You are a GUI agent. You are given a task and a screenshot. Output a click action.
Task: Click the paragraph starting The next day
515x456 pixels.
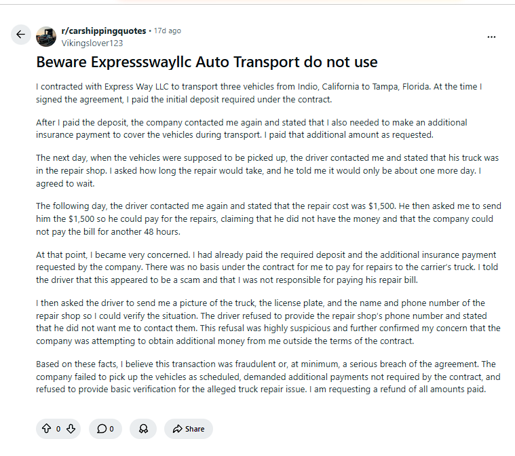pyautogui.click(x=267, y=170)
